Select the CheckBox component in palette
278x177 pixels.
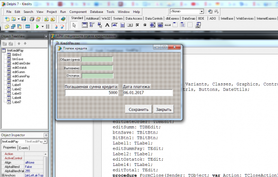138,25
